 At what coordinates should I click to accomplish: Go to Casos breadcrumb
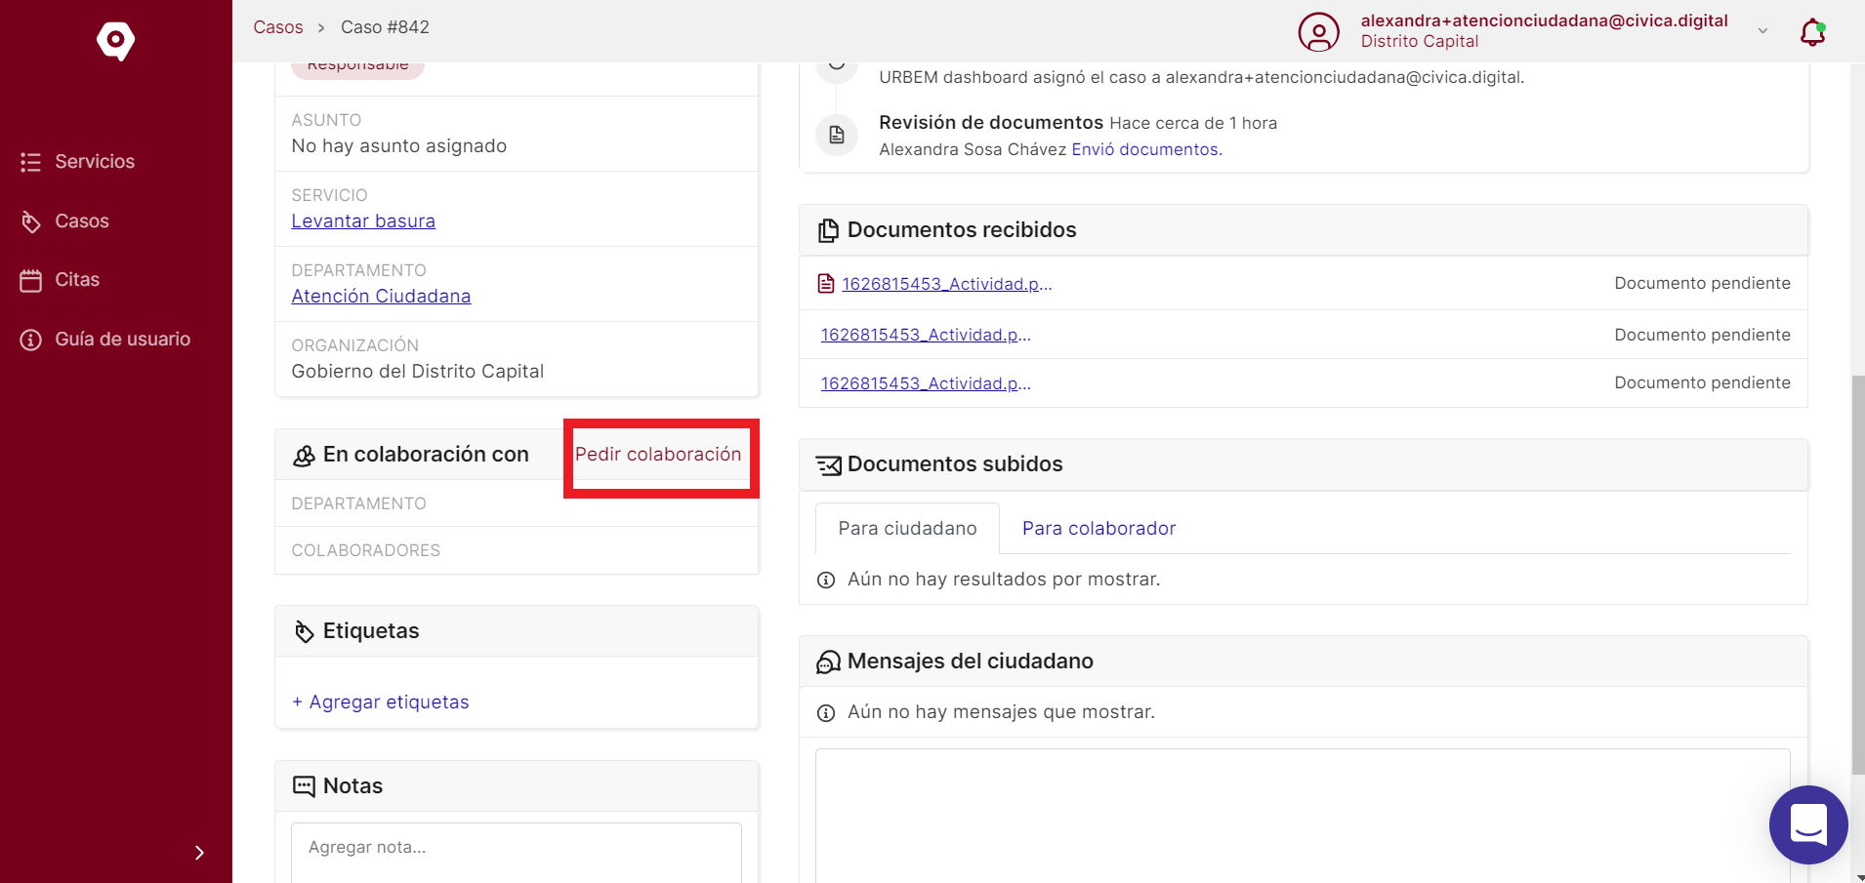(x=278, y=27)
